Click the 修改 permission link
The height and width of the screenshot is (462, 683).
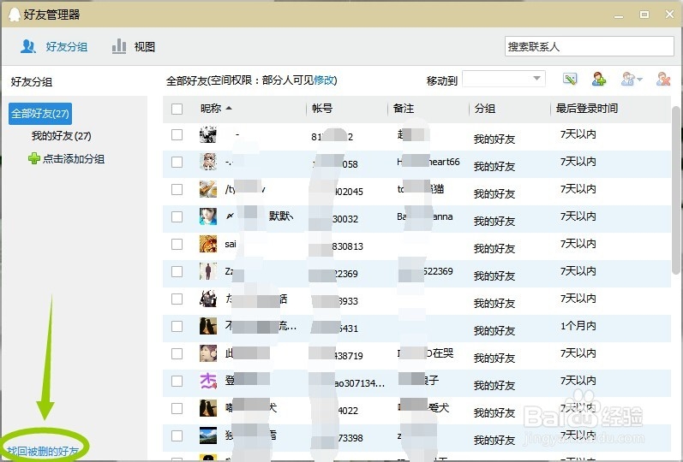coord(324,80)
